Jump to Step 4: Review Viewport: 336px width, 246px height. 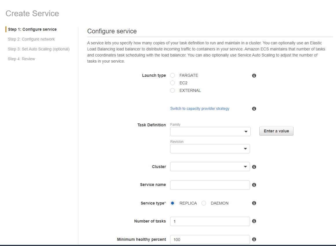(21, 59)
